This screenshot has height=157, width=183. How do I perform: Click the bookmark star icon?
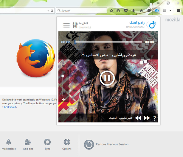[x=111, y=11]
